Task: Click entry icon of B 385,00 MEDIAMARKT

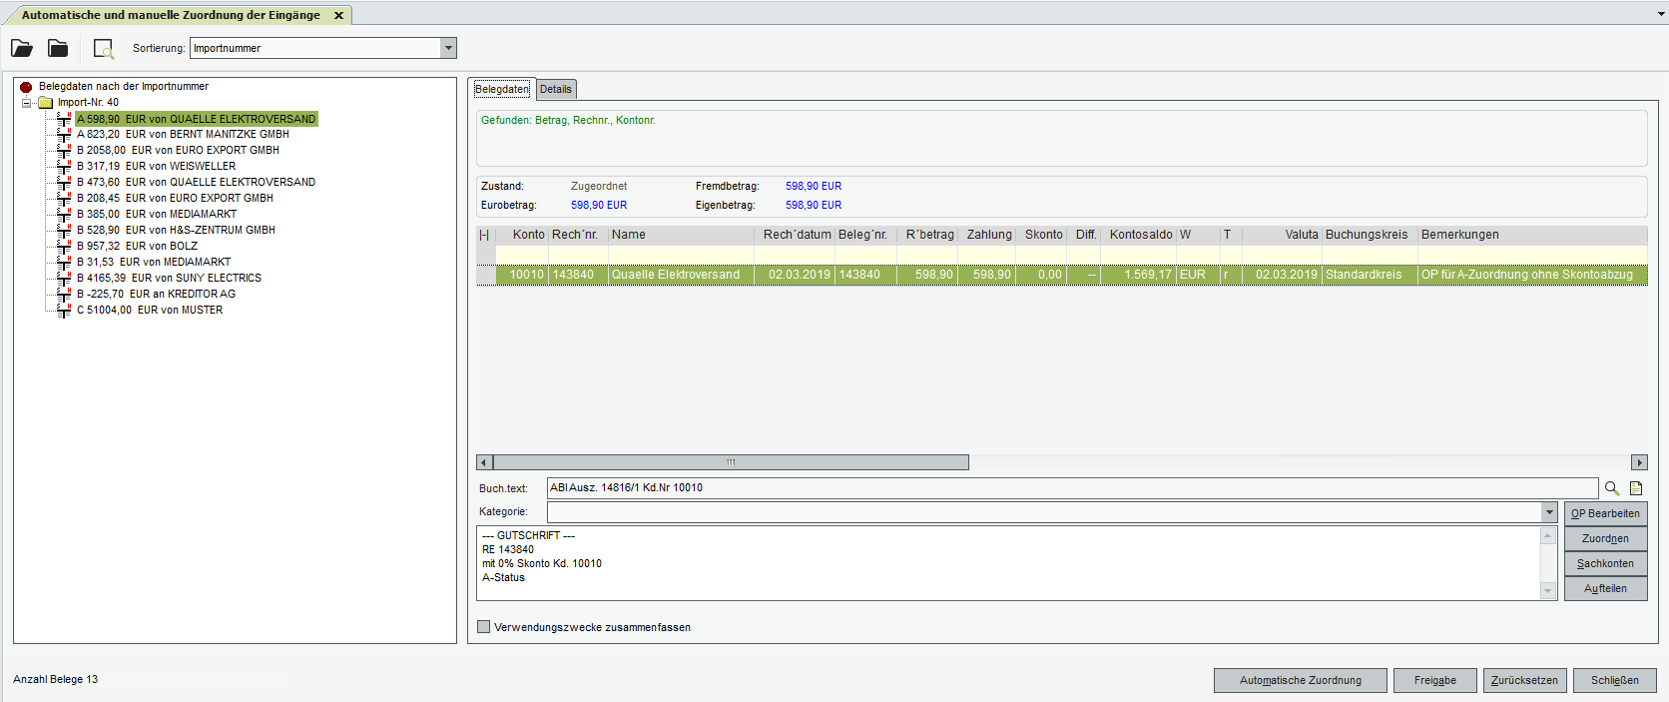Action: pos(64,215)
